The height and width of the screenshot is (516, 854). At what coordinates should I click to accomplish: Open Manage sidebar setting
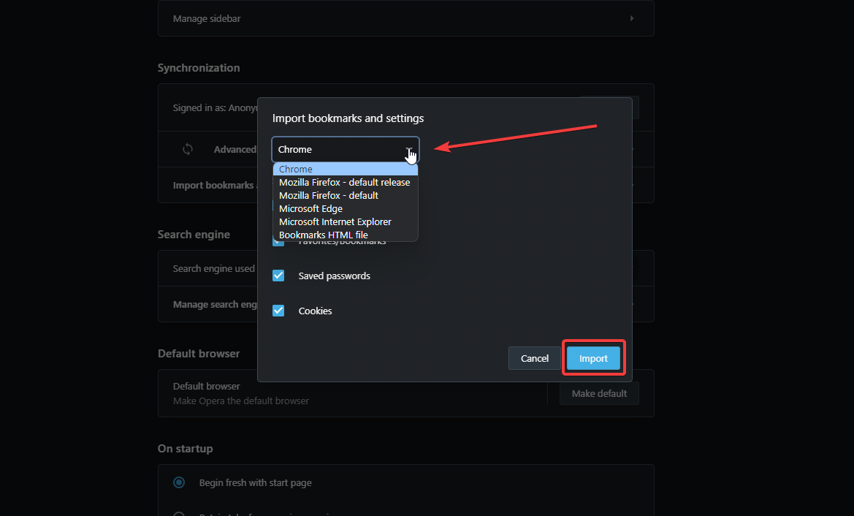click(405, 18)
